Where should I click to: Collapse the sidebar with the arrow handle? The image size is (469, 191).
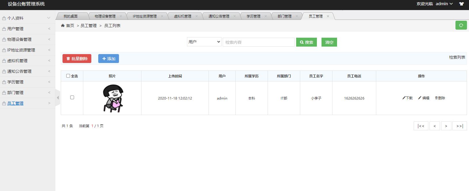point(58,98)
